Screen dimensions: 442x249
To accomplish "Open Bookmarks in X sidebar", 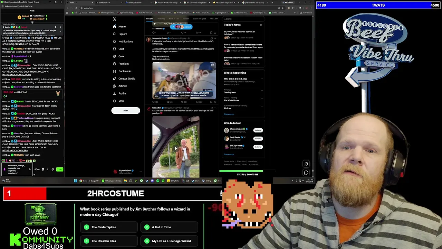I will tap(122, 71).
